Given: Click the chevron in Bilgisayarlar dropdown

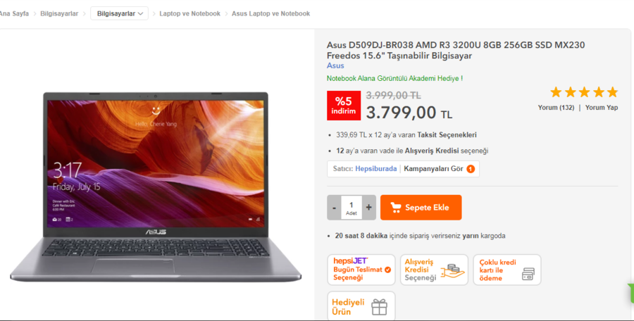Looking at the screenshot, I should [141, 14].
